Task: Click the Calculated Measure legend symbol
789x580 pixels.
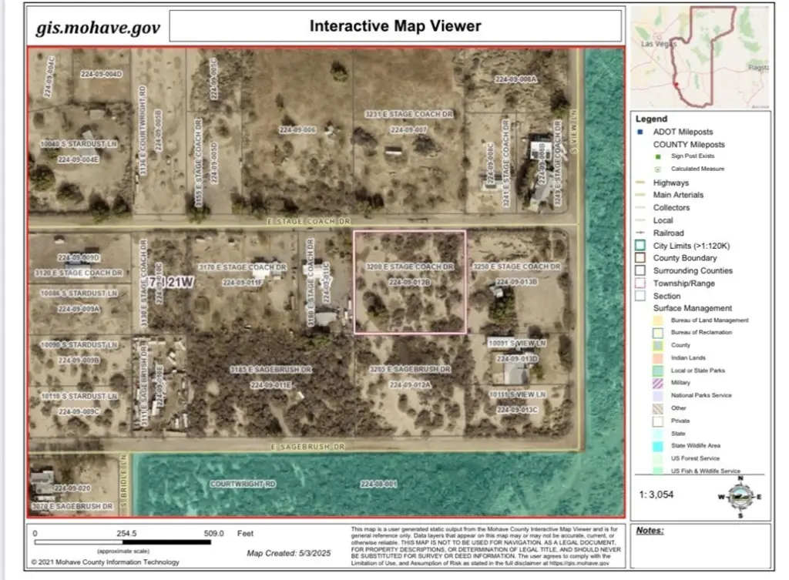Action: point(658,169)
